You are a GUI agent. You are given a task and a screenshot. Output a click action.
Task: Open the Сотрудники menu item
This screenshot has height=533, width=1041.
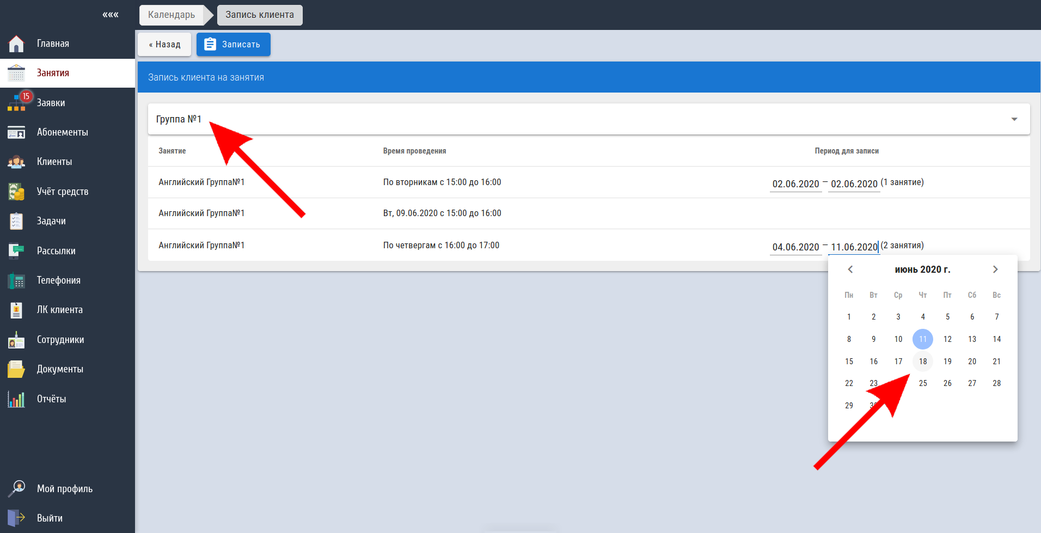68,340
